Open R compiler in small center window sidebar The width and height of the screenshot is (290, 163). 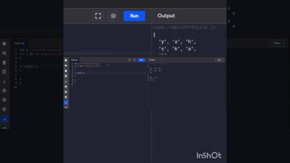pyautogui.click(x=66, y=65)
